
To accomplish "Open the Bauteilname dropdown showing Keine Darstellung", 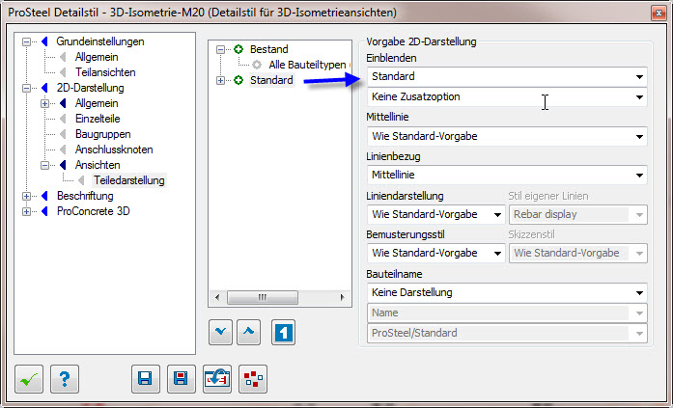I will pos(507,292).
